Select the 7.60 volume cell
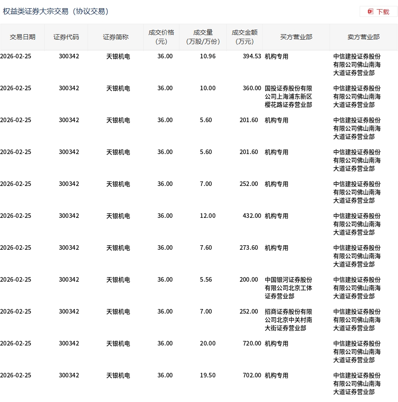This screenshot has height=402, width=398. [206, 247]
